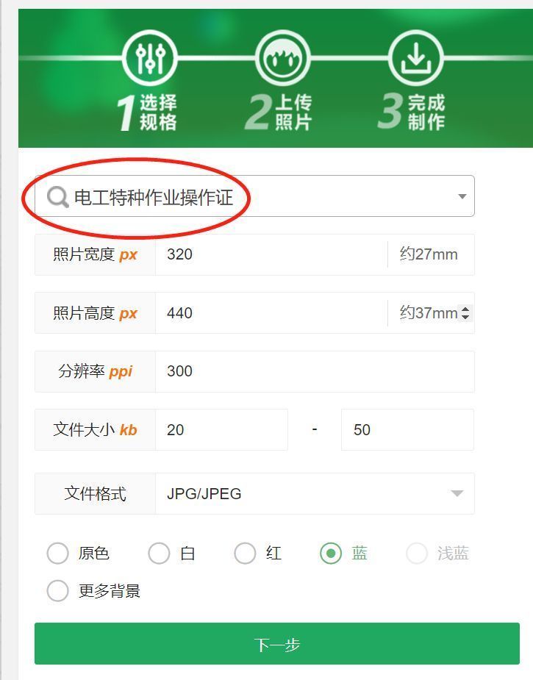Select the 完成制作 step label
This screenshot has width=533, height=680.
coord(426,112)
